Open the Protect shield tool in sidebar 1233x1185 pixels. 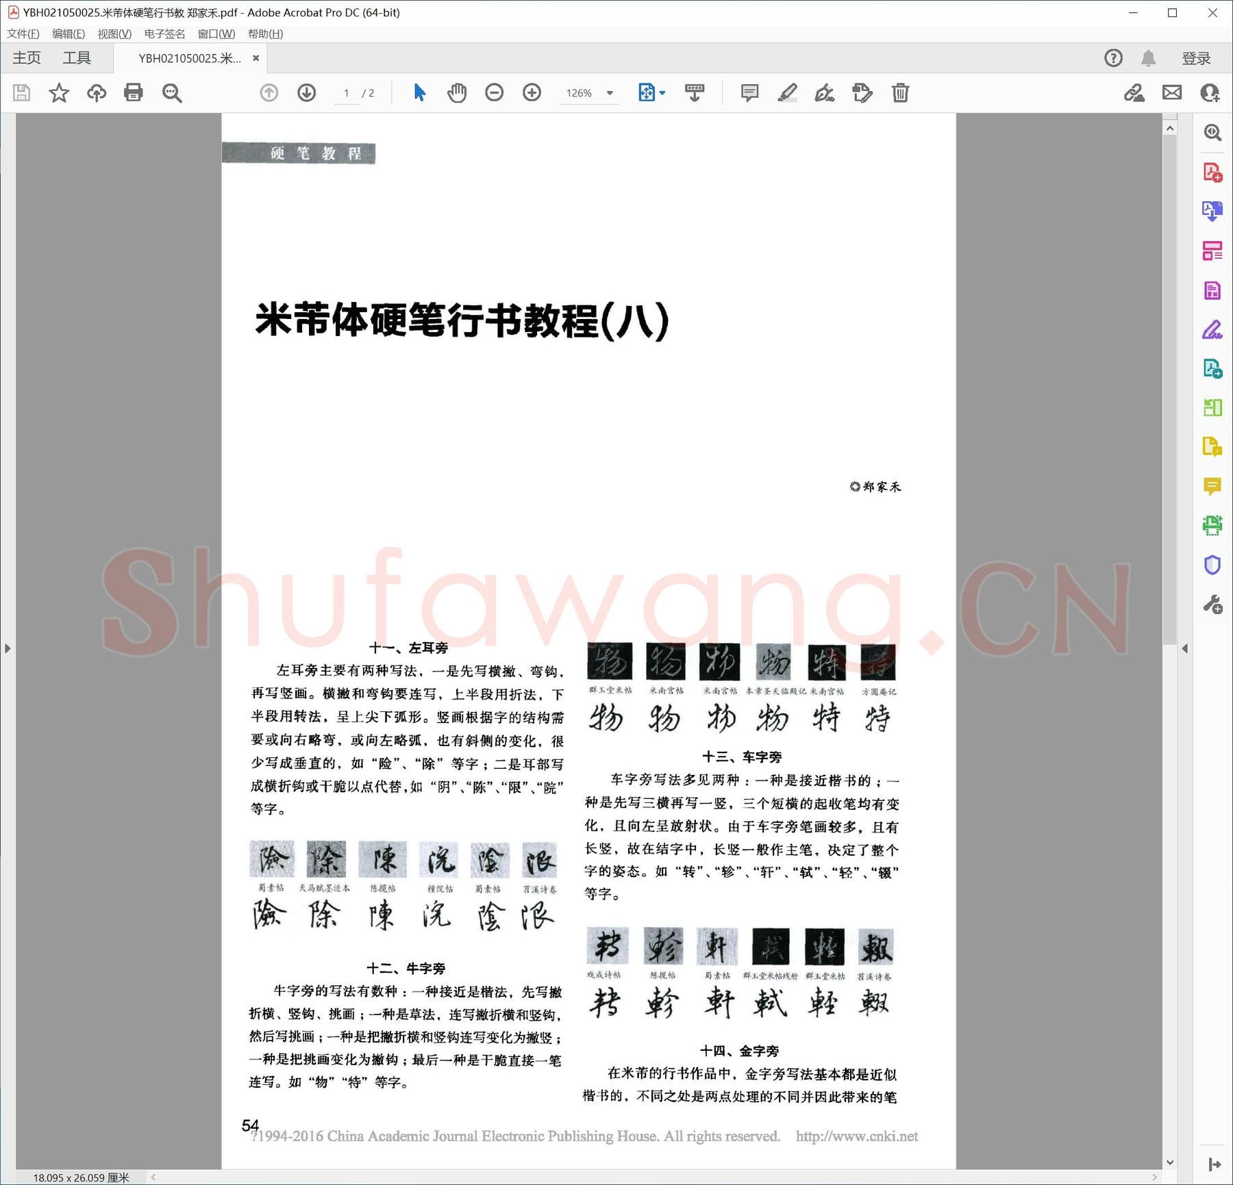1212,565
